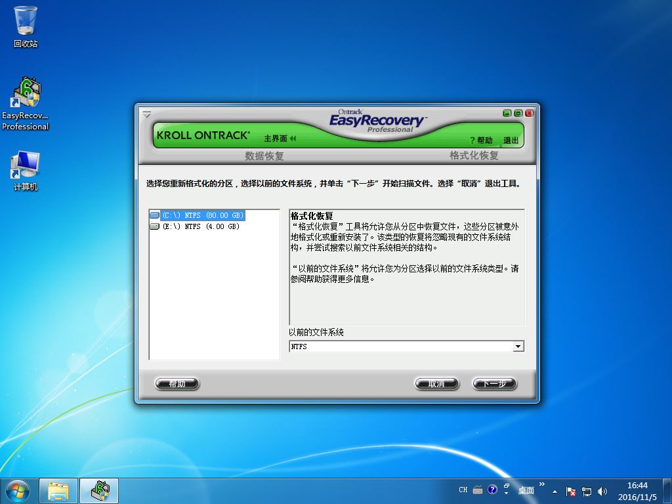Image resolution: width=672 pixels, height=504 pixels.
Task: Click the network tray icon
Action: (586, 491)
